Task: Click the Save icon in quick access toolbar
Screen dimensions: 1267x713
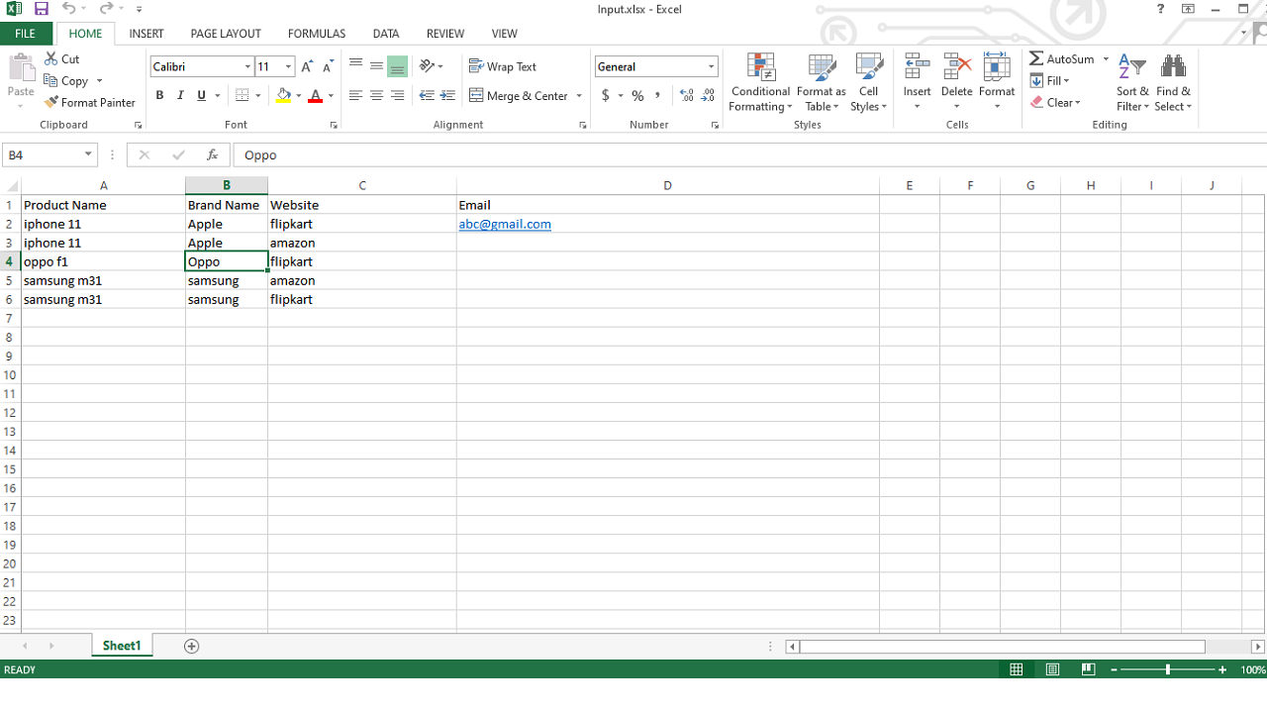Action: point(42,9)
